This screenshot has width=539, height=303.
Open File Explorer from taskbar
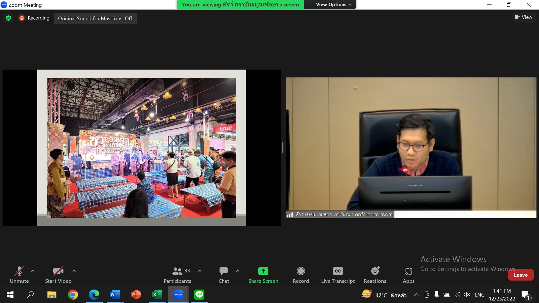pos(52,295)
